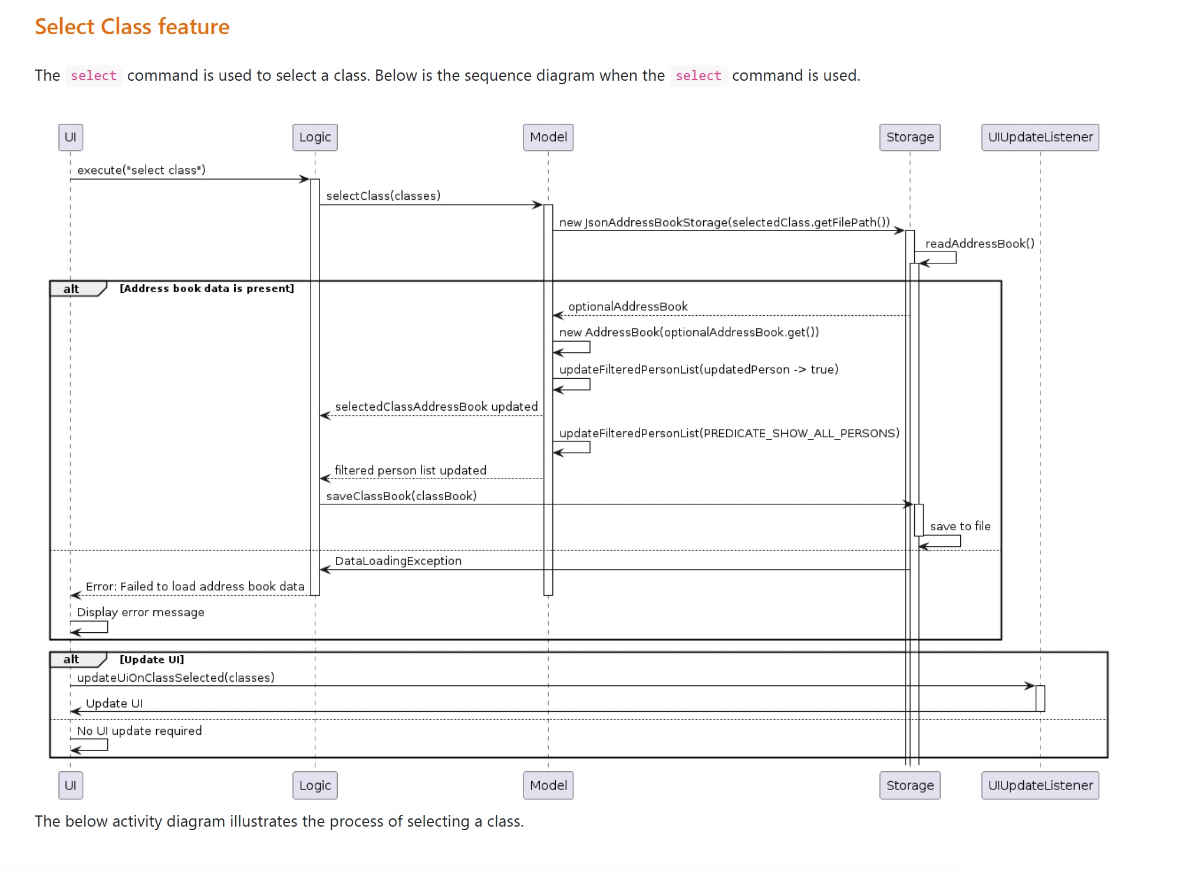Image resolution: width=1183 pixels, height=872 pixels.
Task: Click the bottom Model participant box
Action: click(548, 785)
